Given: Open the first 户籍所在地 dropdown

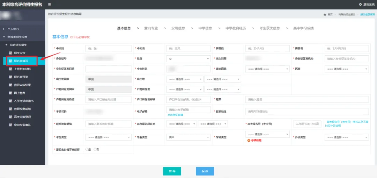Looking at the screenshot, I should 185,90.
